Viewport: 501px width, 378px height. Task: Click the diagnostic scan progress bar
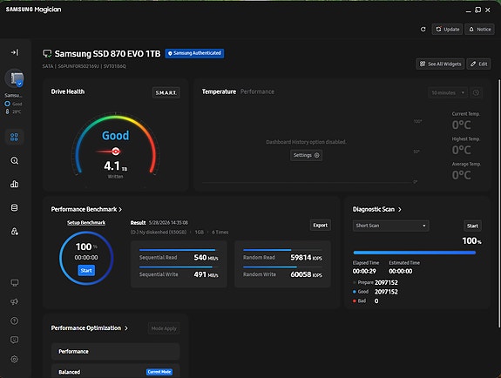coord(415,253)
